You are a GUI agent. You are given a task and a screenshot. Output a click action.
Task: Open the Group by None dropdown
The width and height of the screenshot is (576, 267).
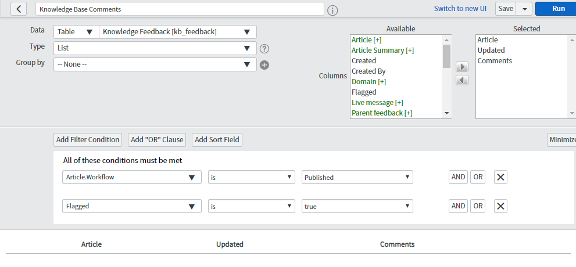[155, 64]
